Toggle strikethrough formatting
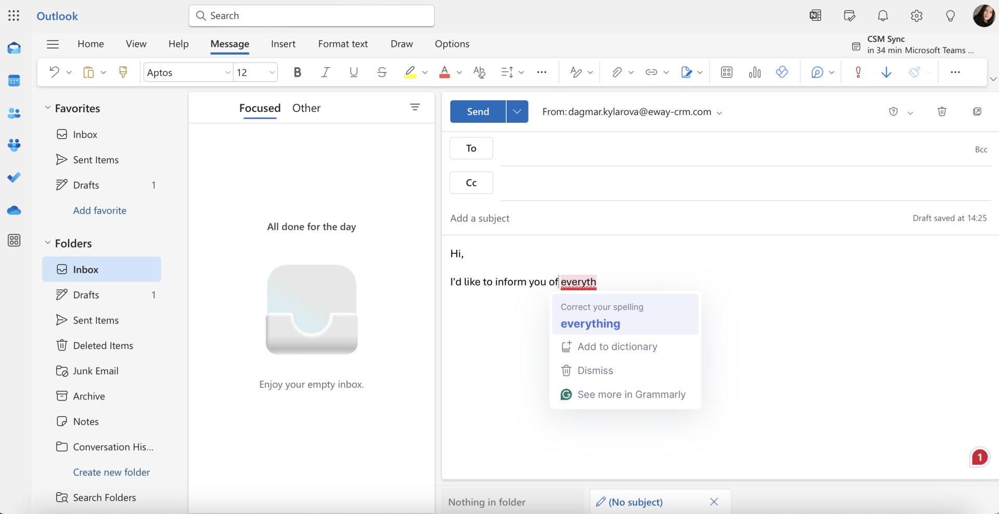This screenshot has height=514, width=999. tap(382, 72)
